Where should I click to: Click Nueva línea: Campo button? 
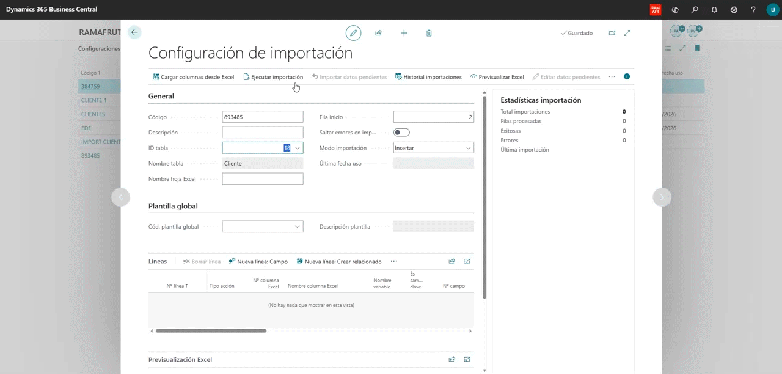(258, 262)
